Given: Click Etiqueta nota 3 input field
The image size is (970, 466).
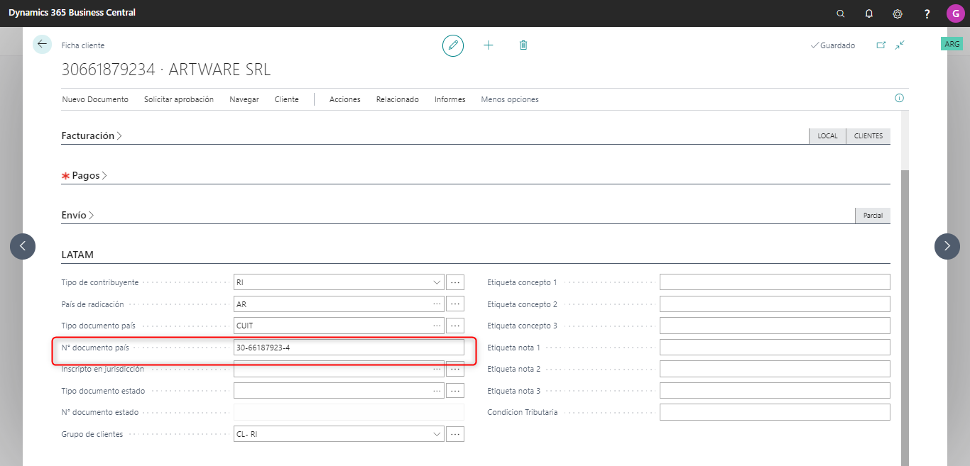Looking at the screenshot, I should click(775, 391).
